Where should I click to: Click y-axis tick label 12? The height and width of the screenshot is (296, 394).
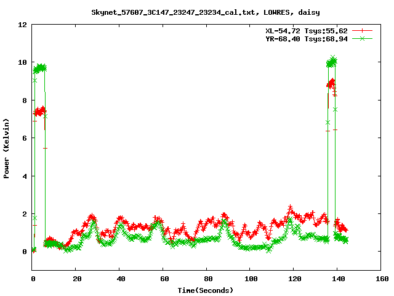click(22, 25)
